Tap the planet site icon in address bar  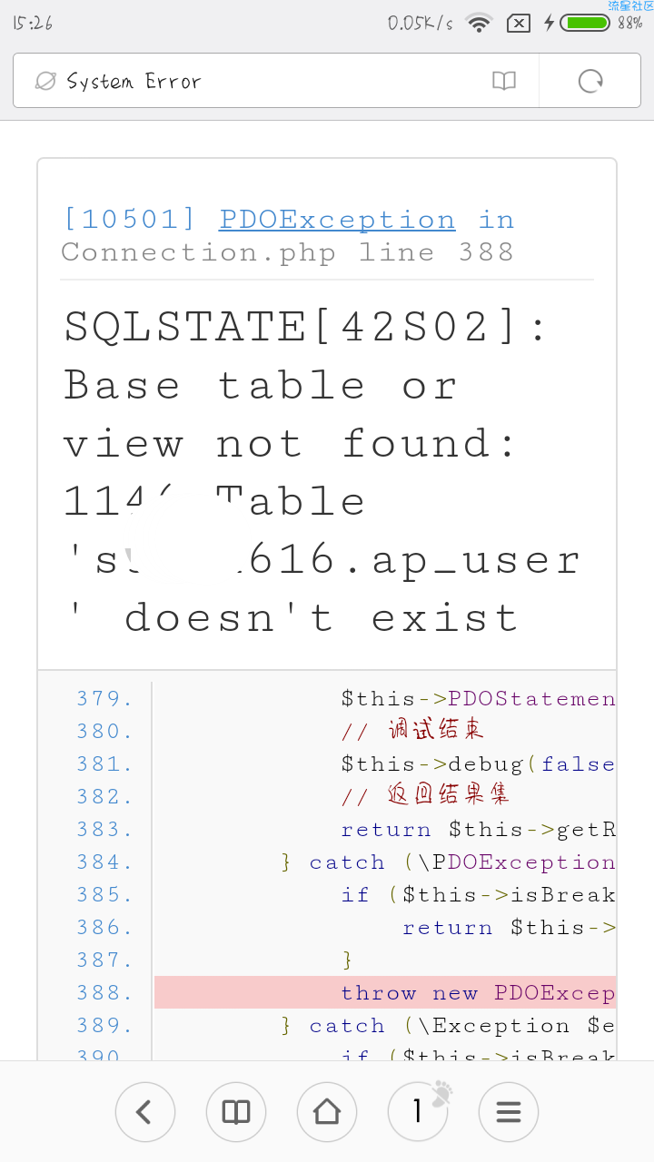(x=45, y=81)
